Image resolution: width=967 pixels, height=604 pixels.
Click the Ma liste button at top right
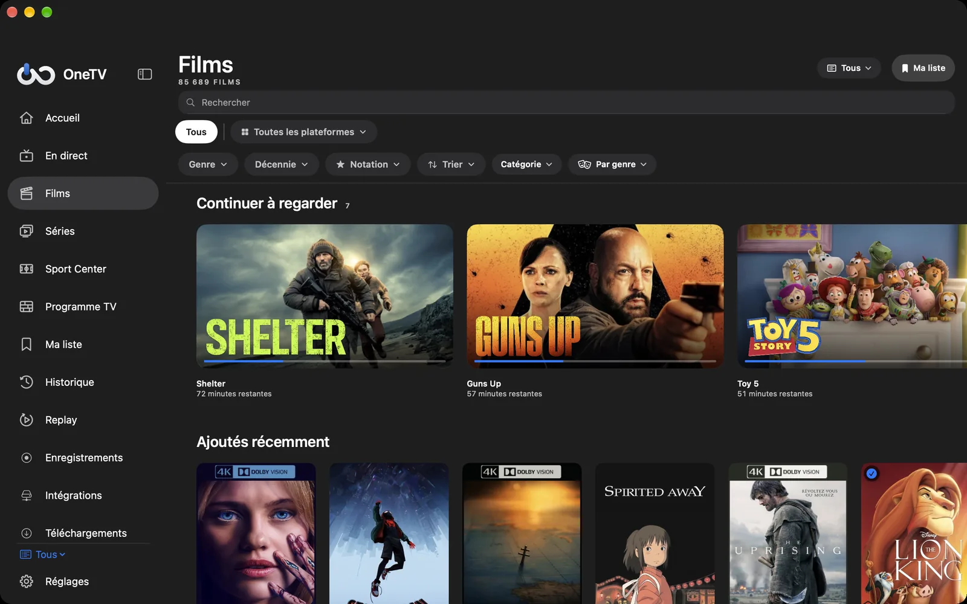click(x=923, y=68)
